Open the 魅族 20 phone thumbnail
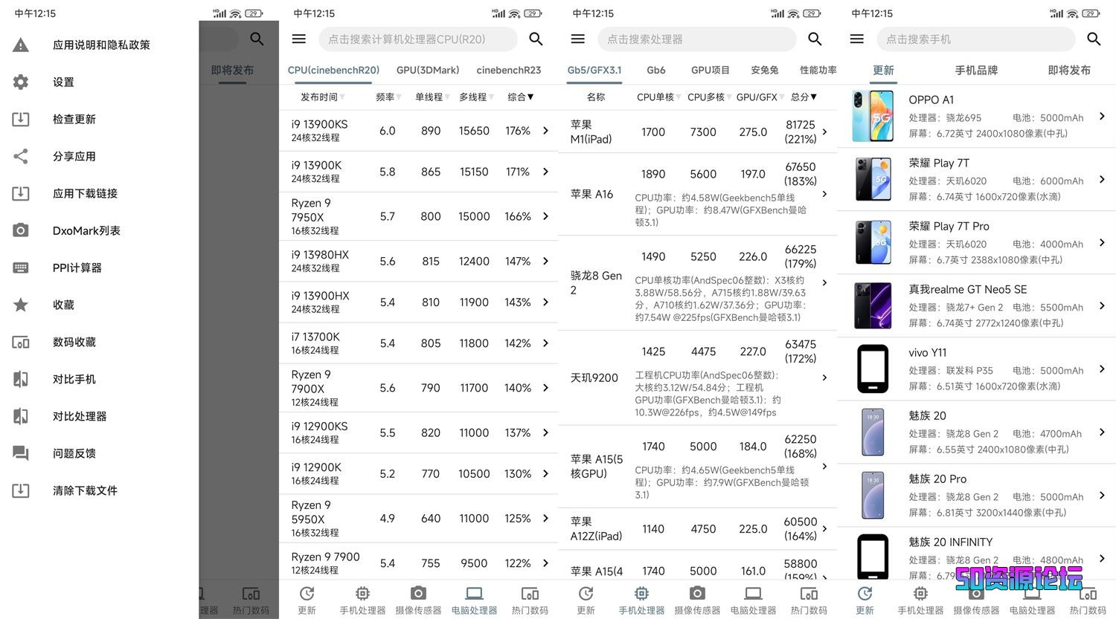Image resolution: width=1116 pixels, height=619 pixels. click(873, 432)
